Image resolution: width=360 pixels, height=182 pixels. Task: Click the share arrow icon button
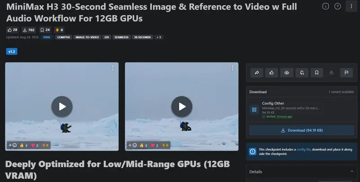pyautogui.click(x=256, y=73)
